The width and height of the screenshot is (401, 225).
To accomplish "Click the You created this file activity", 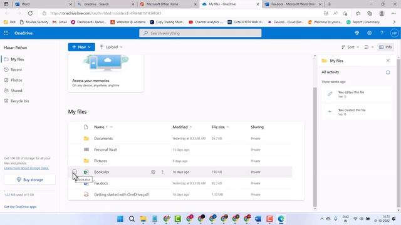I will tap(357, 112).
